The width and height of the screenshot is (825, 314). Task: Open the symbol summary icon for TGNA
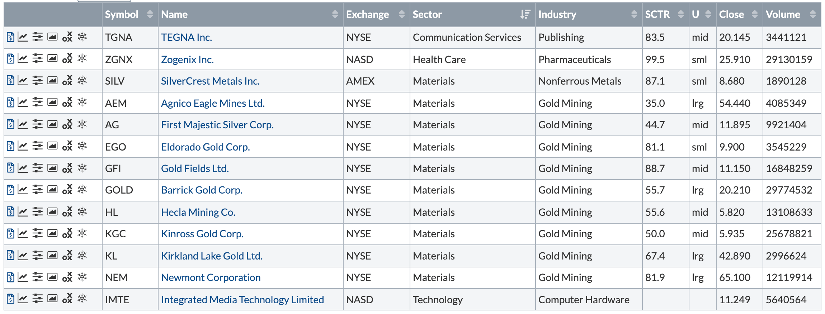(11, 37)
